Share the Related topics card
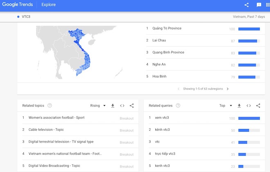Image resolution: width=270 pixels, height=172 pixels. [x=132, y=105]
